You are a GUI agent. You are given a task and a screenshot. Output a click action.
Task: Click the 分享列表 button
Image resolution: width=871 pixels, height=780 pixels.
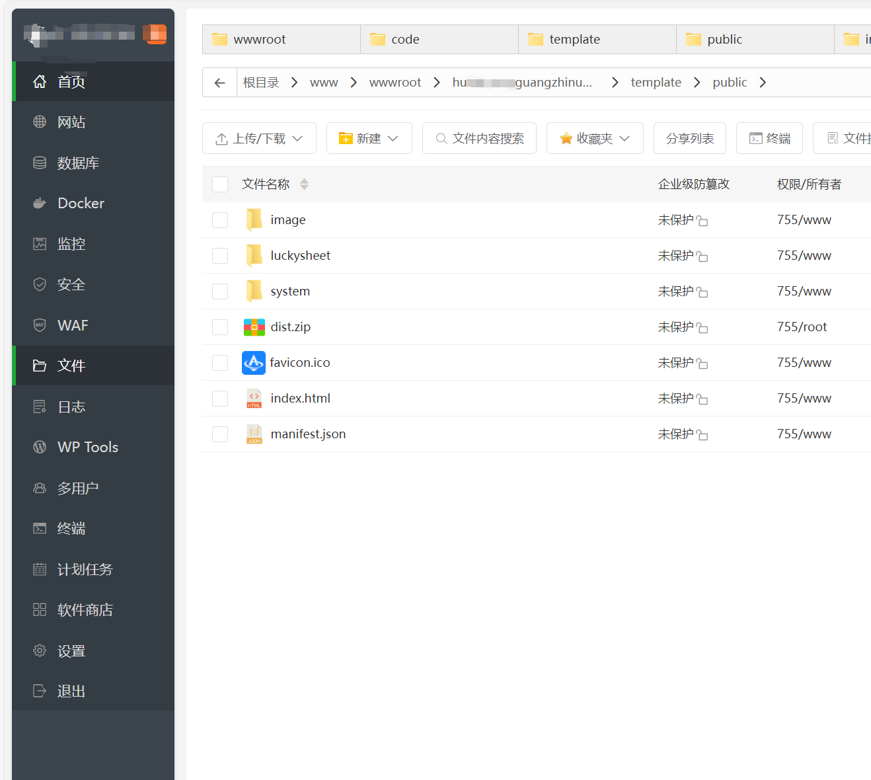click(x=689, y=138)
